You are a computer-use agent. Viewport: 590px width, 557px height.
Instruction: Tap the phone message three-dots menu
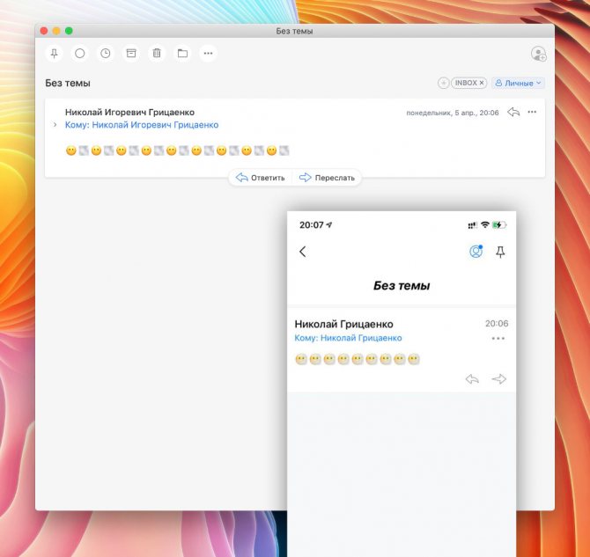[498, 338]
